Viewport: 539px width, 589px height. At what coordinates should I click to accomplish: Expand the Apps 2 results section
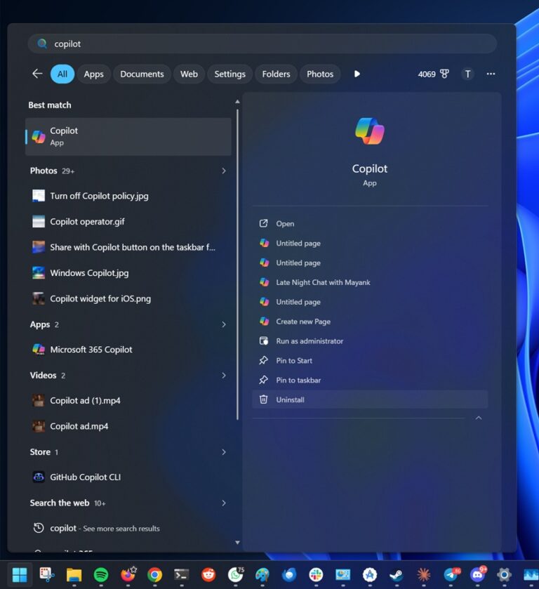(x=223, y=324)
